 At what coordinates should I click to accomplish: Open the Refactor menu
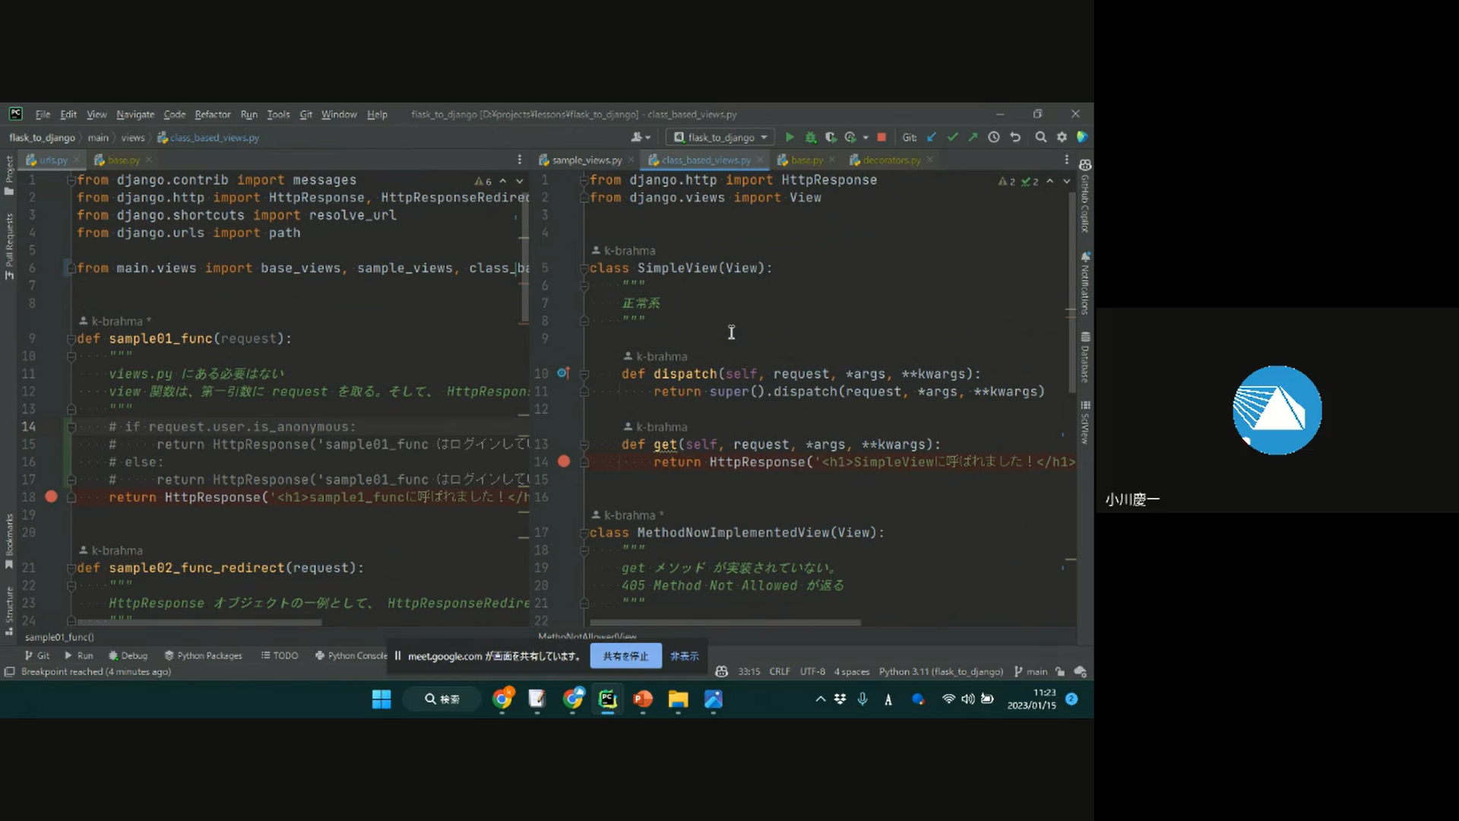pyautogui.click(x=212, y=115)
